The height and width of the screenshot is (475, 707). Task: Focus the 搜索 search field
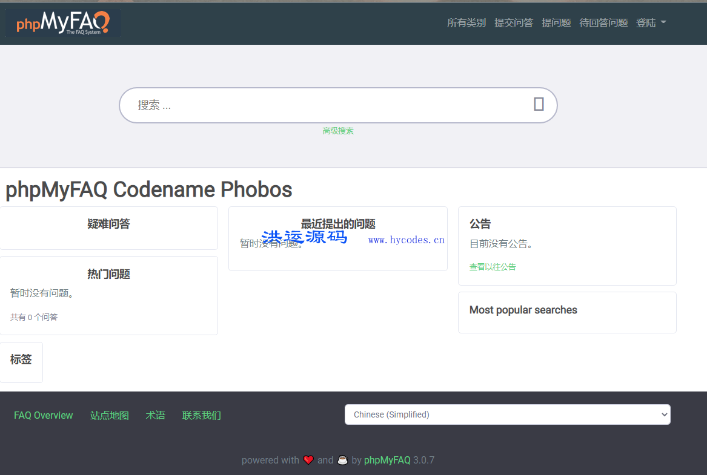pos(338,105)
